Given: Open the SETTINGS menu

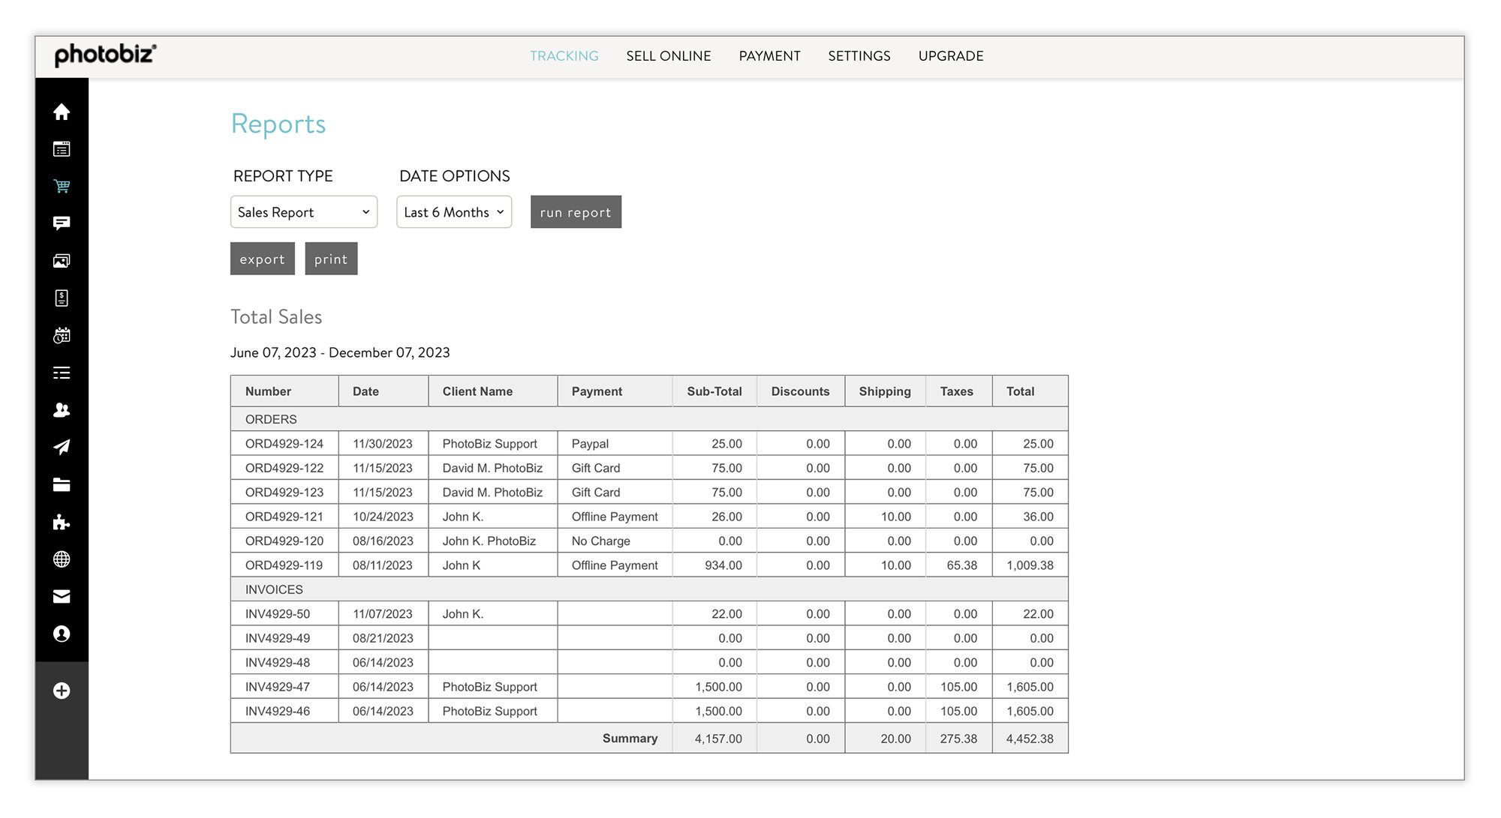Looking at the screenshot, I should tap(859, 55).
